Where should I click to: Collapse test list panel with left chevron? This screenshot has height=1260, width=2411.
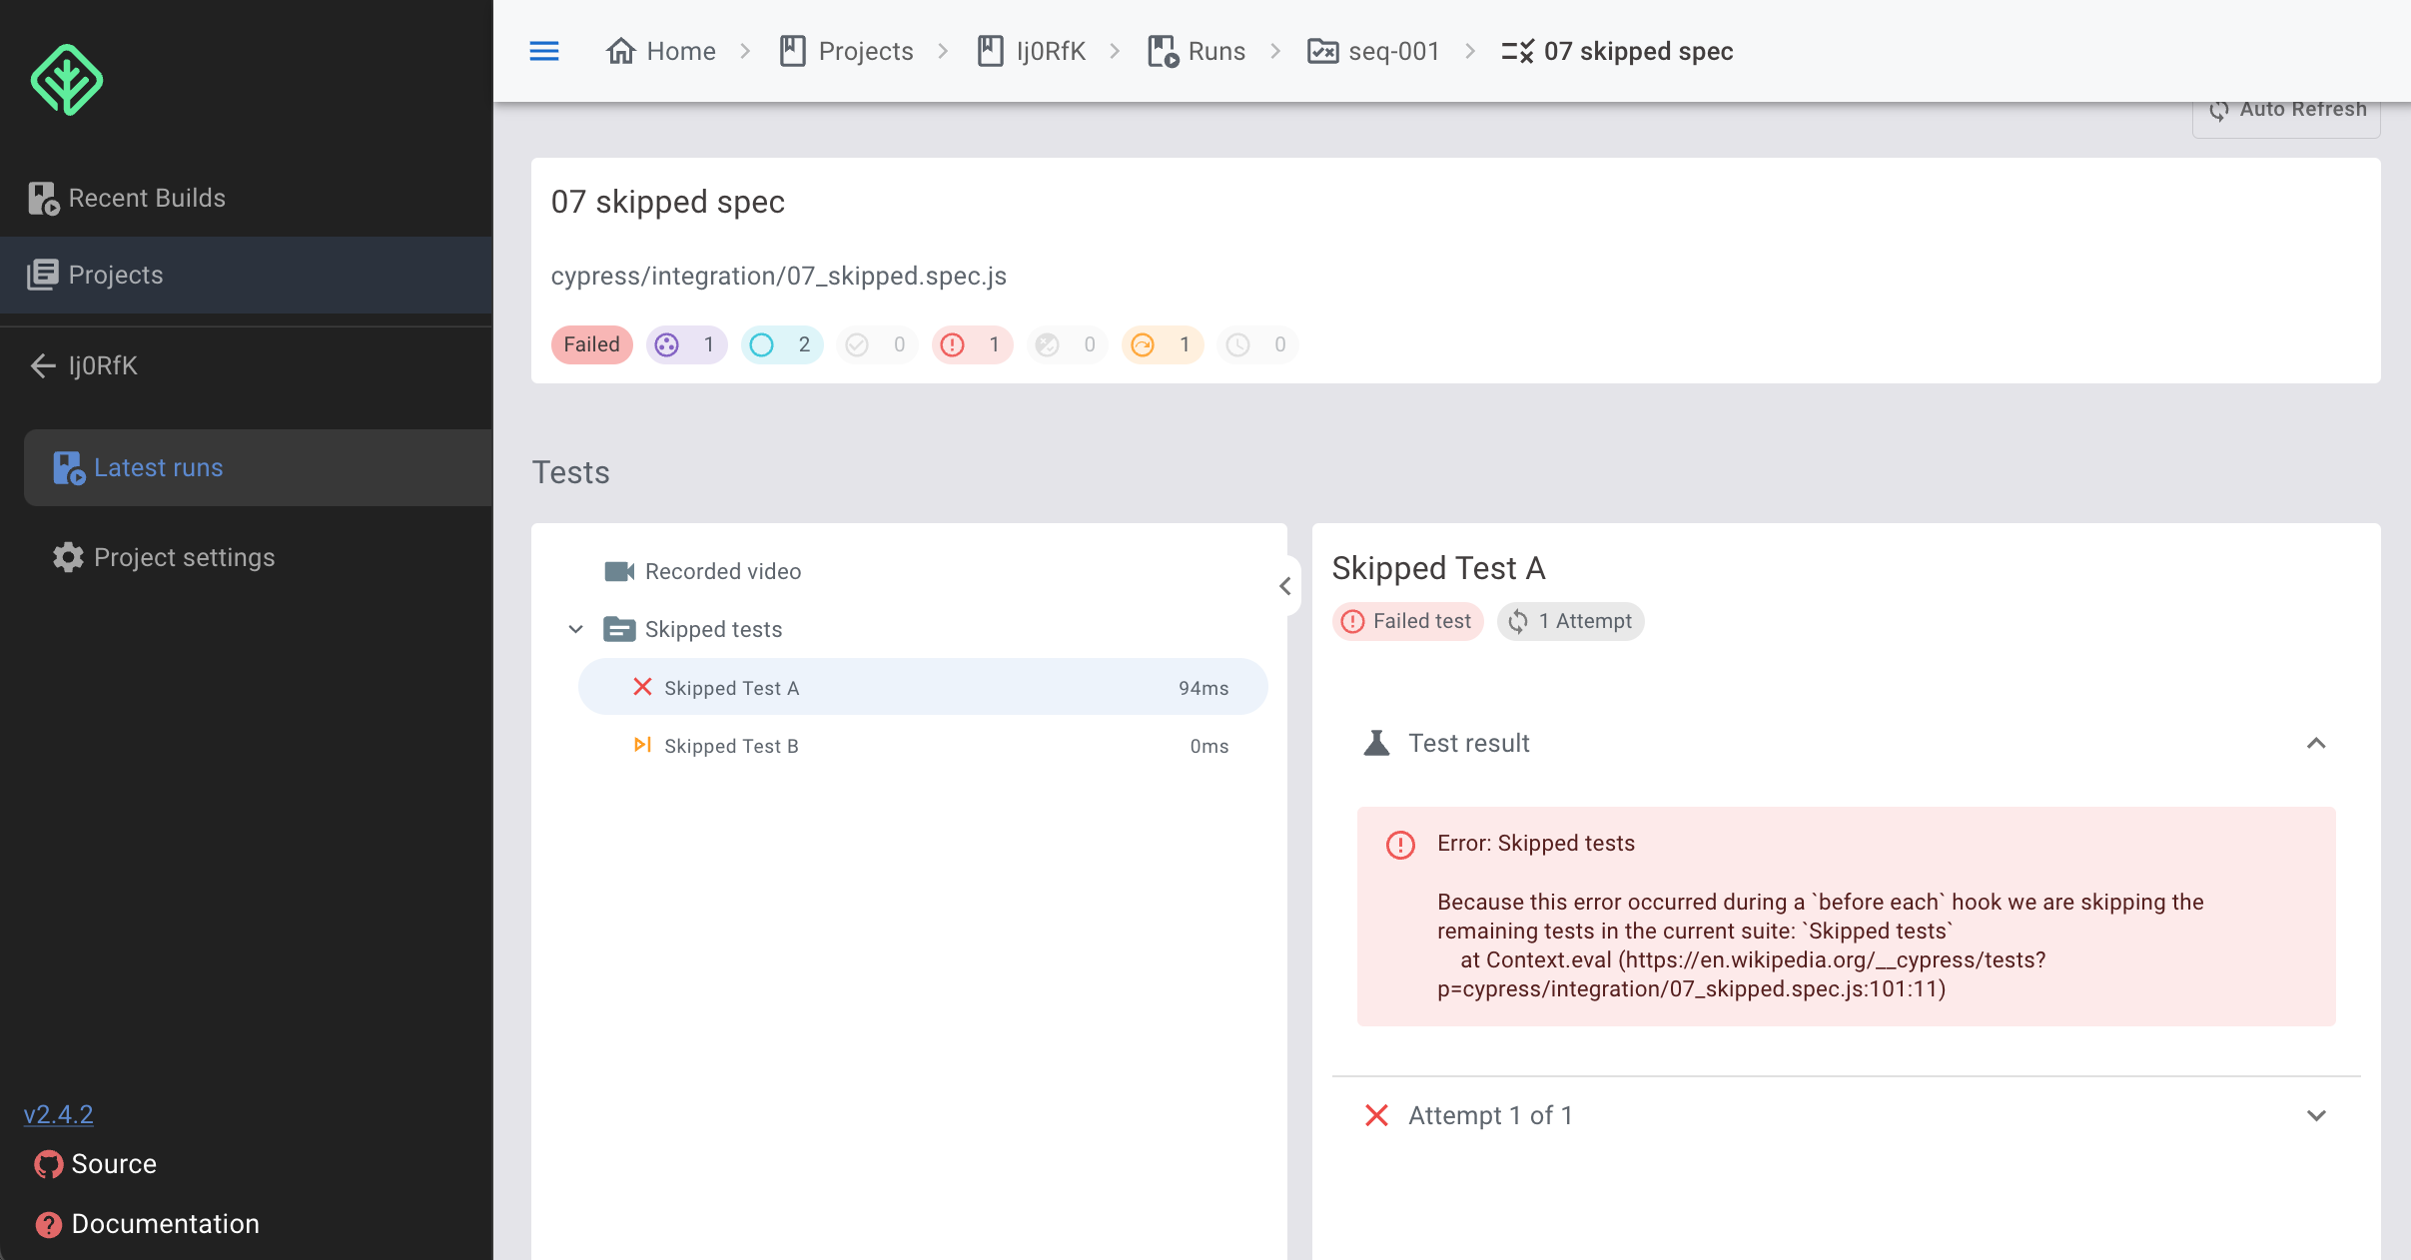[x=1285, y=586]
